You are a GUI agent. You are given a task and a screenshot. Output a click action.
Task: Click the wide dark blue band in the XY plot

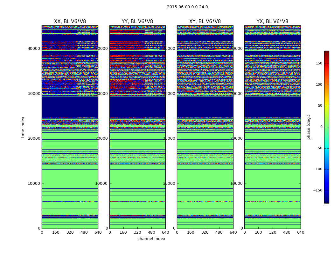coord(205,106)
